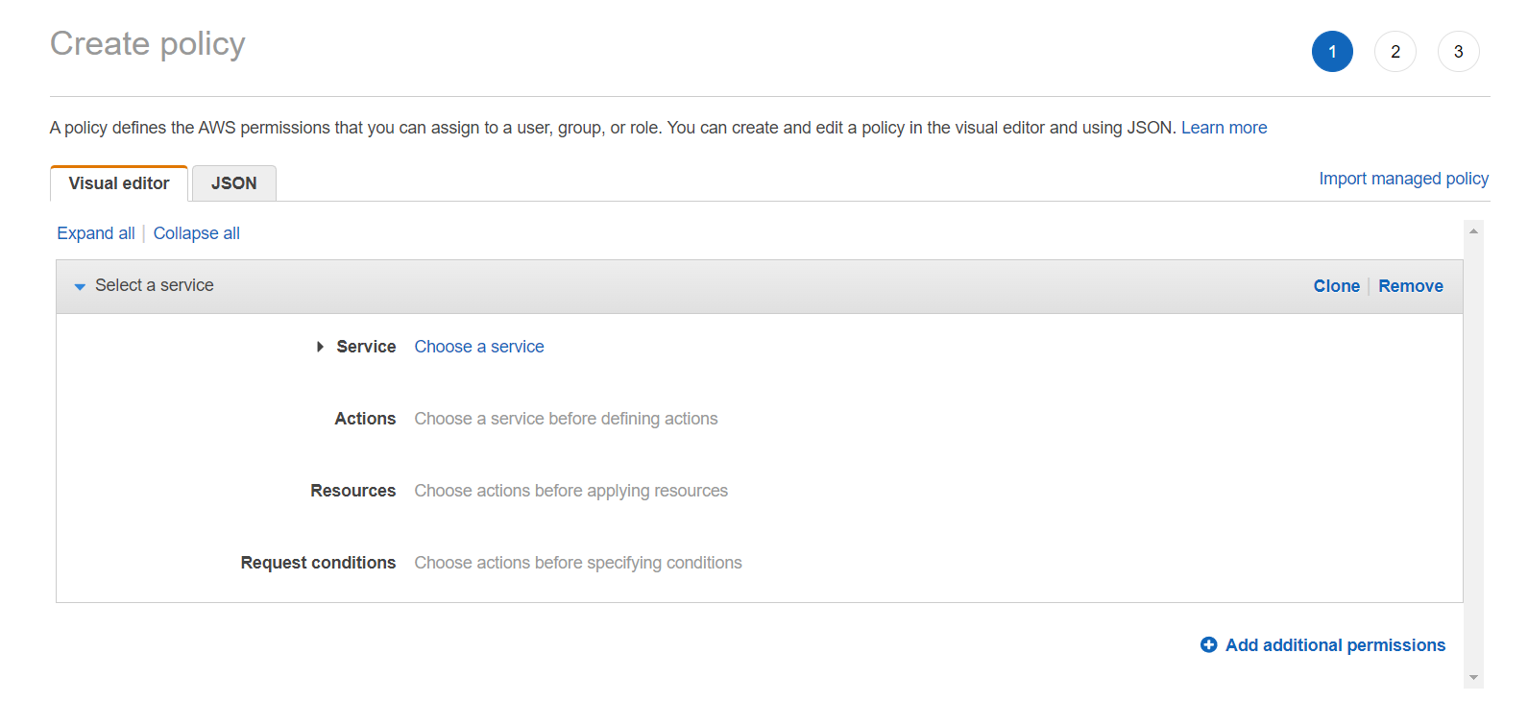This screenshot has height=726, width=1528.
Task: Click Choose a service link
Action: point(479,347)
